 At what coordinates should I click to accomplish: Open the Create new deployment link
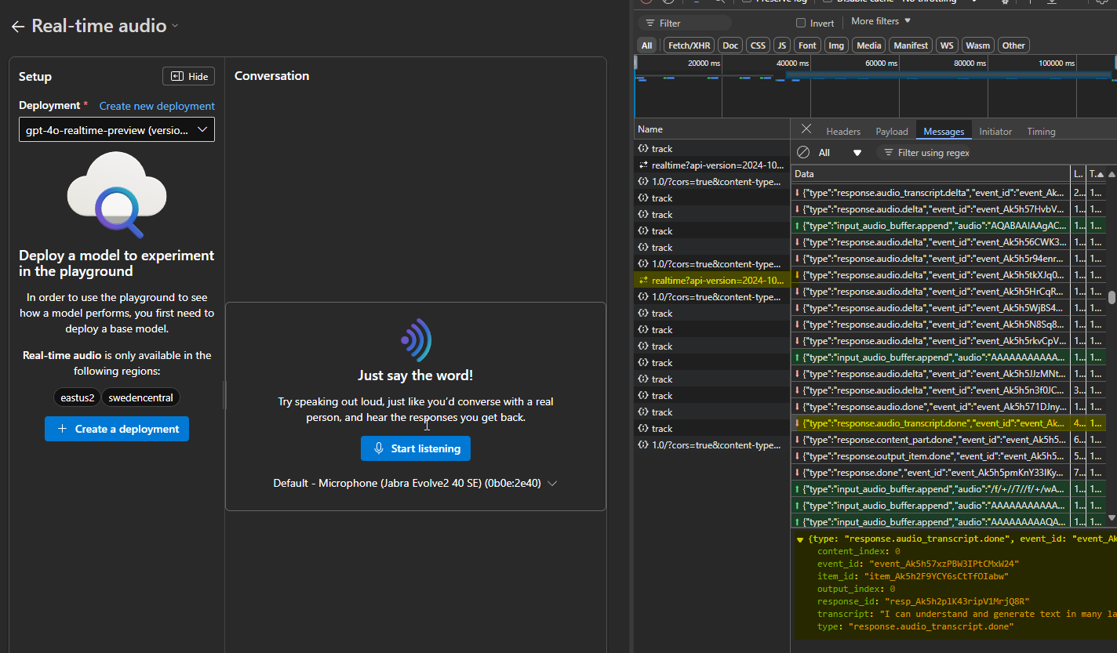156,106
